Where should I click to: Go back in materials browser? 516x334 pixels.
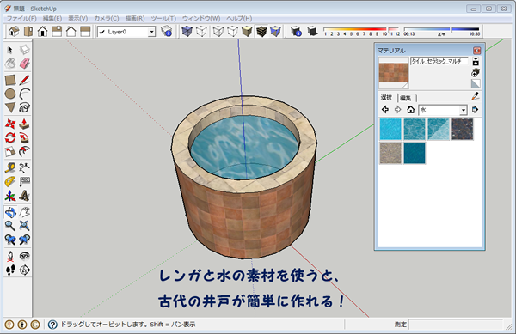coord(384,110)
